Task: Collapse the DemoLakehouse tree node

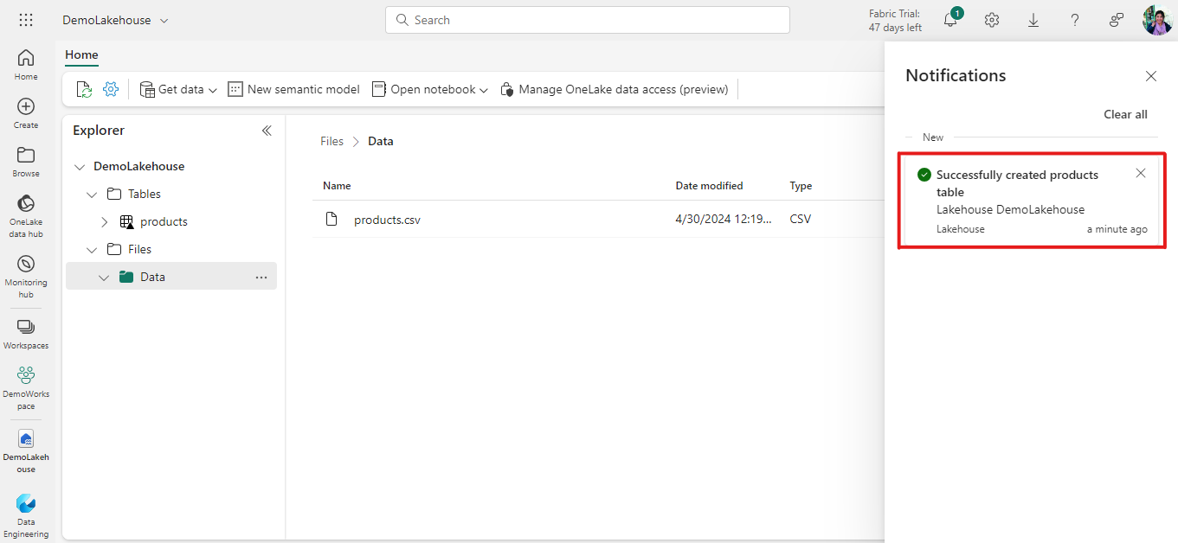Action: coord(80,167)
